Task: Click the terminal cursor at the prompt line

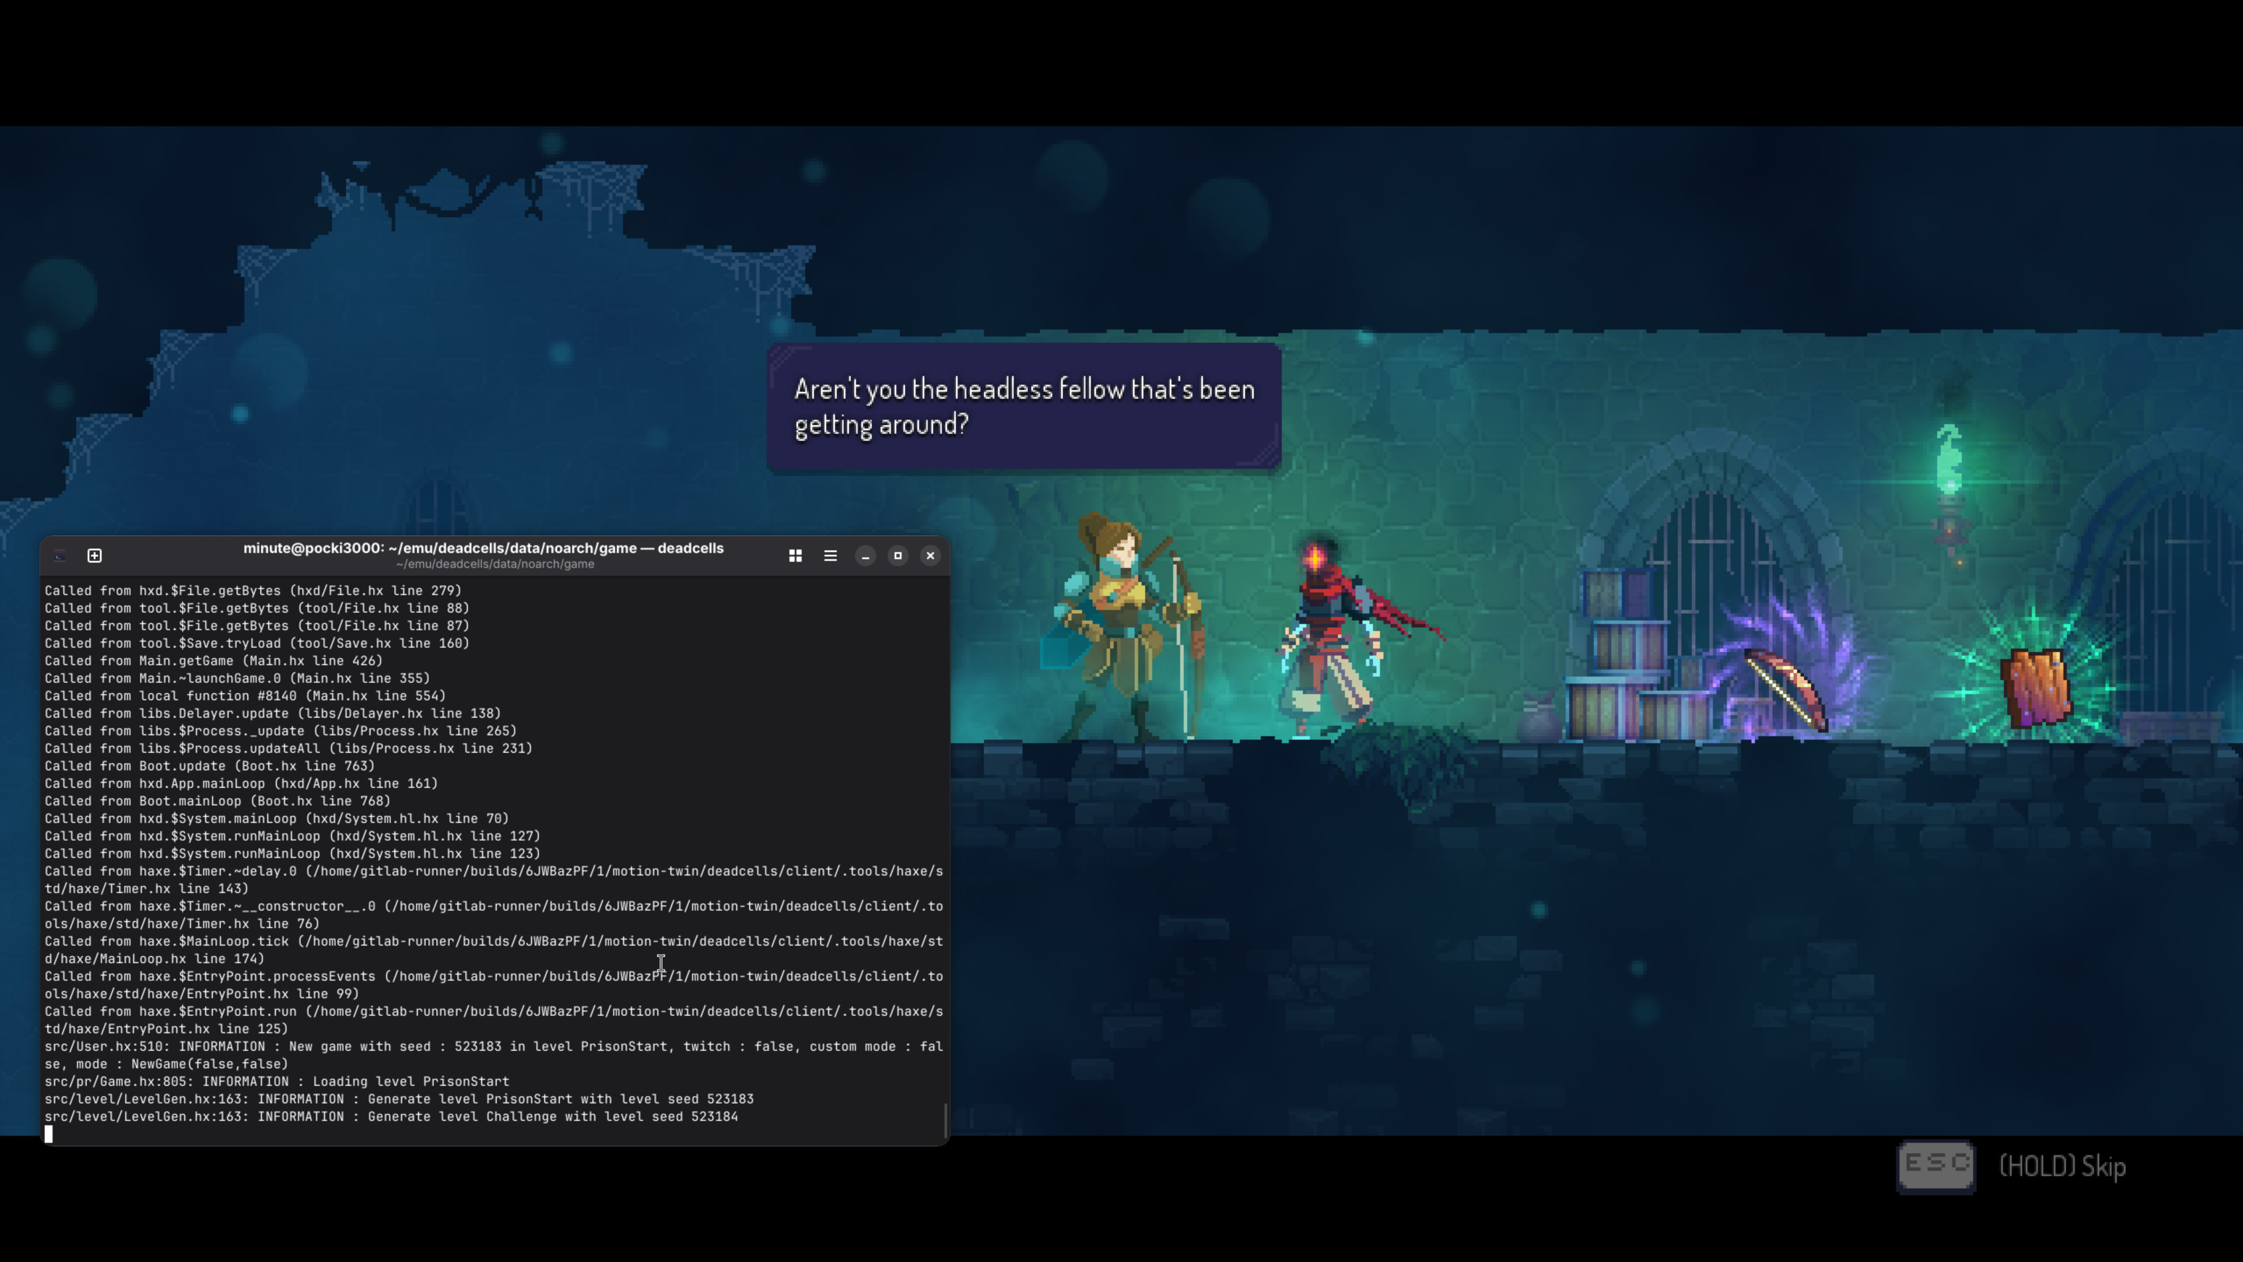Action: (49, 1134)
